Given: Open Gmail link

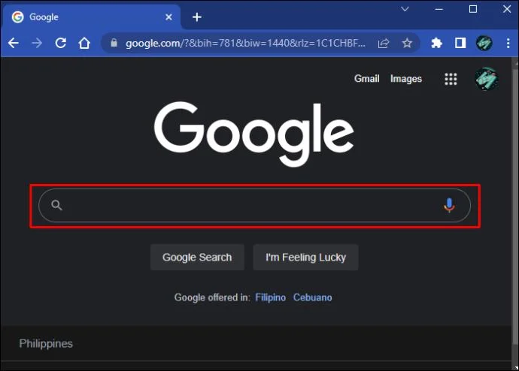Looking at the screenshot, I should pos(367,79).
